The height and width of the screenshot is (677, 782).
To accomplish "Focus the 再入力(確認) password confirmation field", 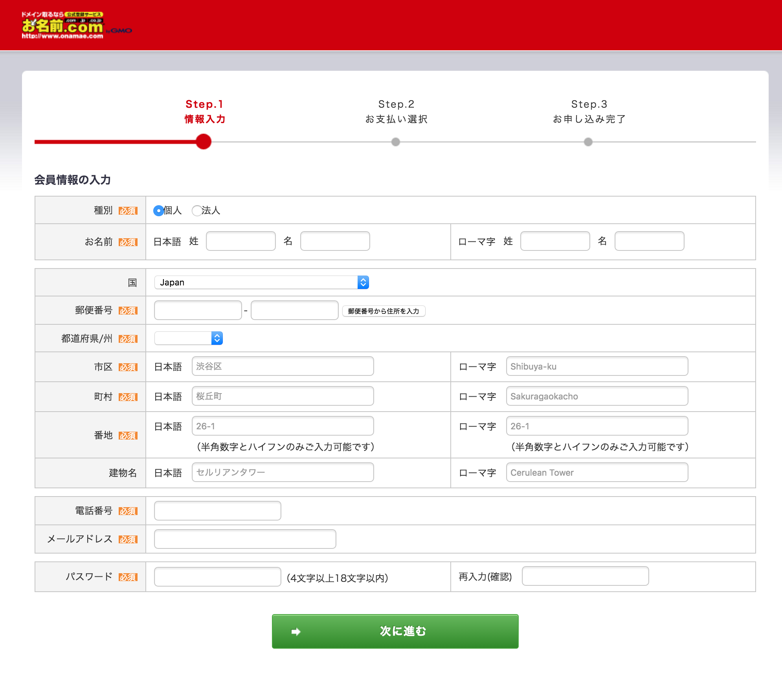I will tap(586, 576).
